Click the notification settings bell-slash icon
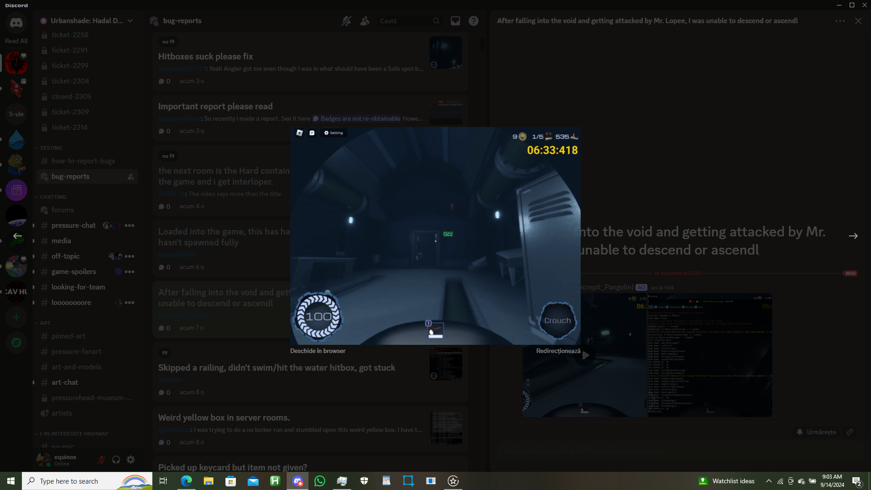871x490 pixels. [x=347, y=21]
